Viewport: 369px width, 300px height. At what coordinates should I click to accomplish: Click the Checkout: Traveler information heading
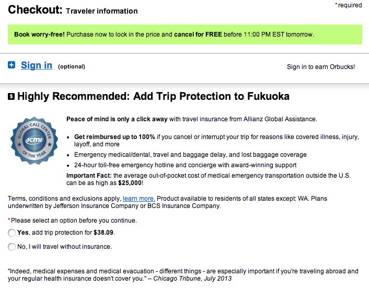[73, 10]
